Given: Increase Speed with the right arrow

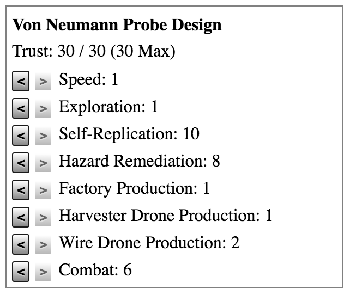Looking at the screenshot, I should pyautogui.click(x=43, y=81).
